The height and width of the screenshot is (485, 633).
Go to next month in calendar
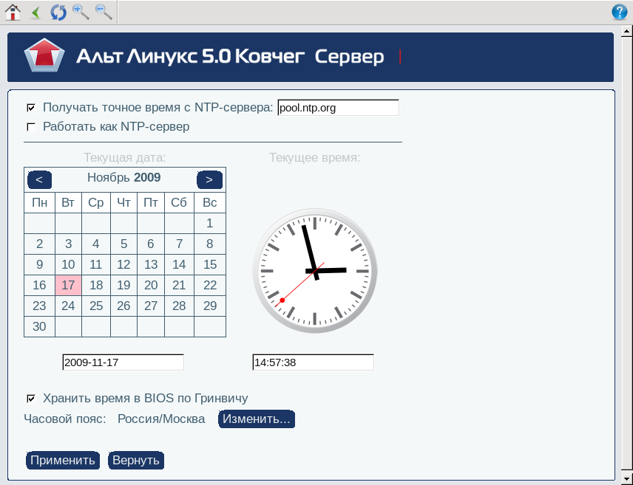209,179
